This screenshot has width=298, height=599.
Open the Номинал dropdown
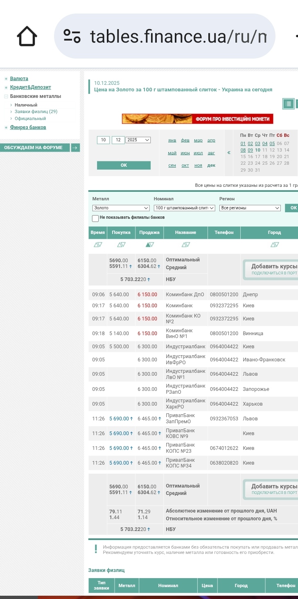(x=184, y=208)
